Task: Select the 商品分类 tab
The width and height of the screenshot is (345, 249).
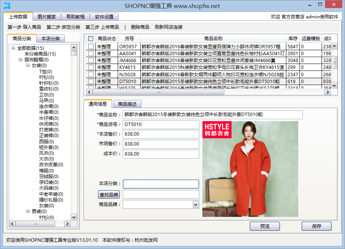Action: coord(22,38)
